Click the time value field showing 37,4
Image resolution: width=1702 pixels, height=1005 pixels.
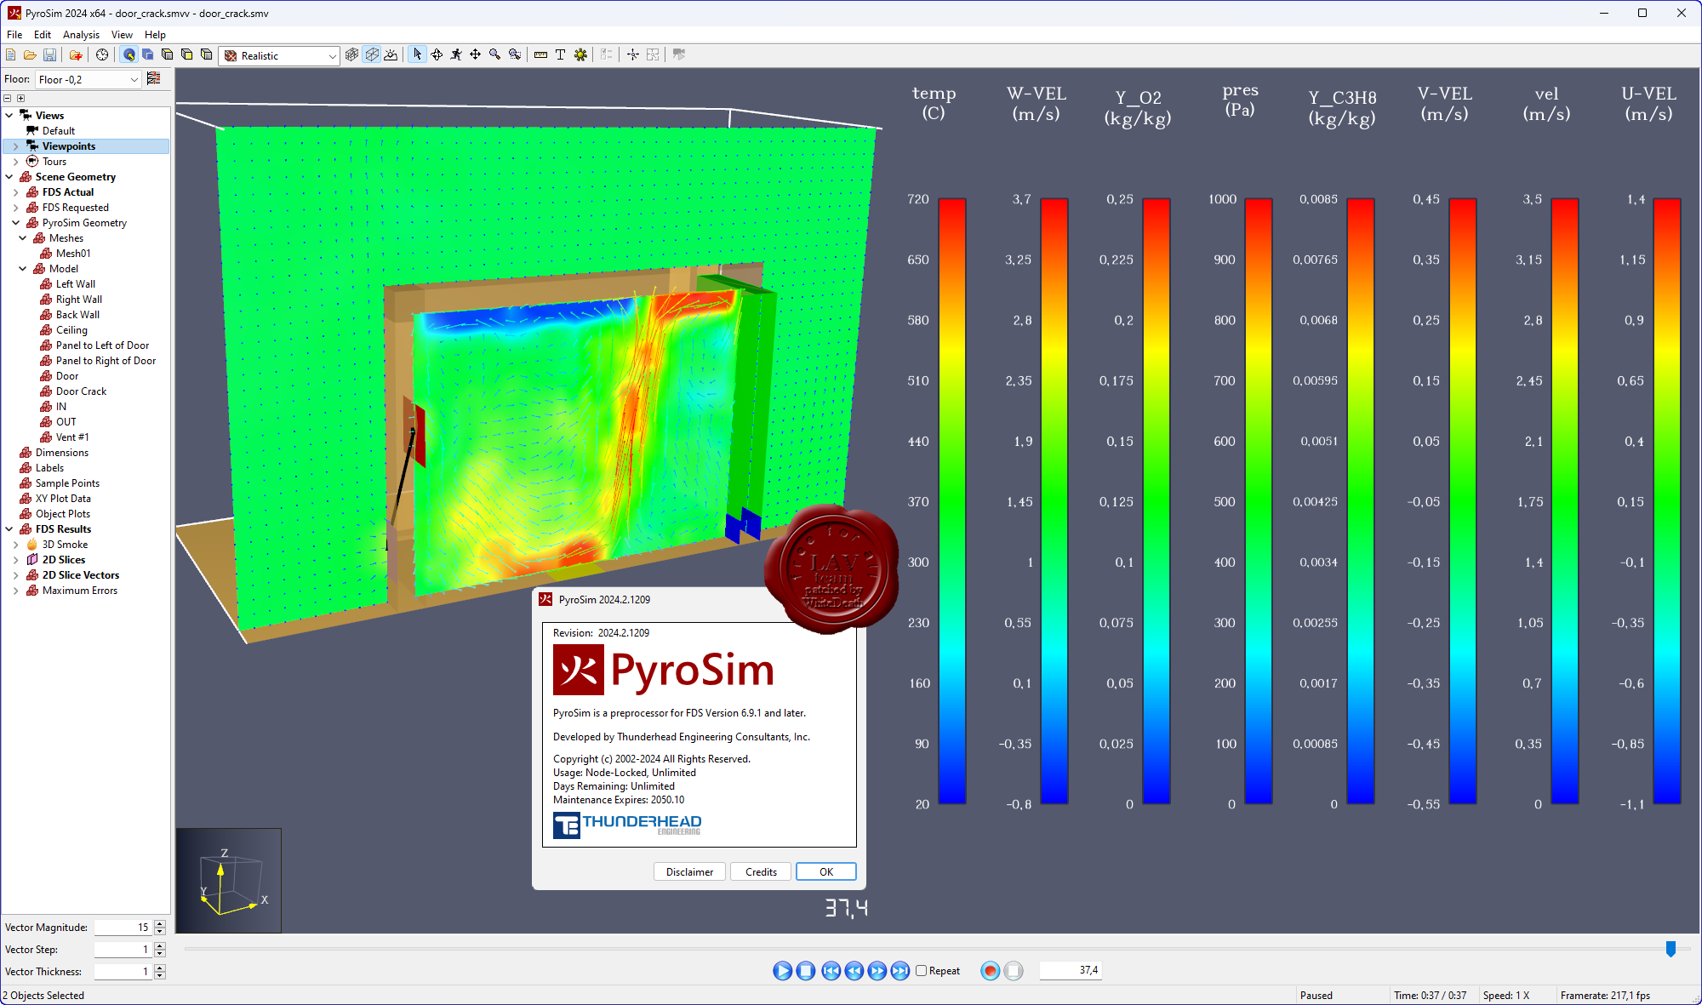1070,970
